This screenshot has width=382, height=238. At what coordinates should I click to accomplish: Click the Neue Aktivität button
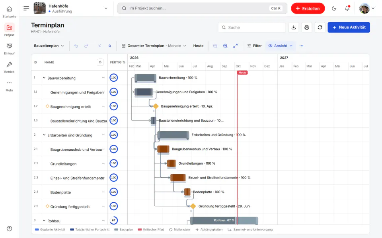pos(349,27)
